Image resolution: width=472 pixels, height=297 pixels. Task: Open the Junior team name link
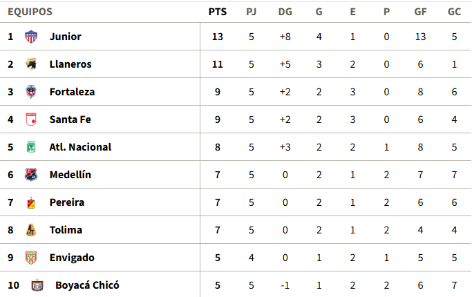[66, 37]
